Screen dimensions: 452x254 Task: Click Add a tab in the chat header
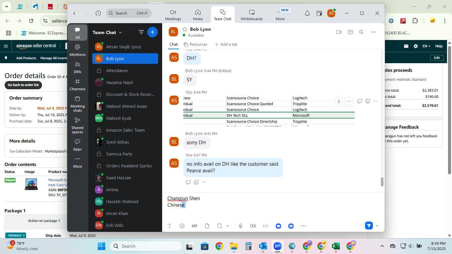(x=226, y=44)
